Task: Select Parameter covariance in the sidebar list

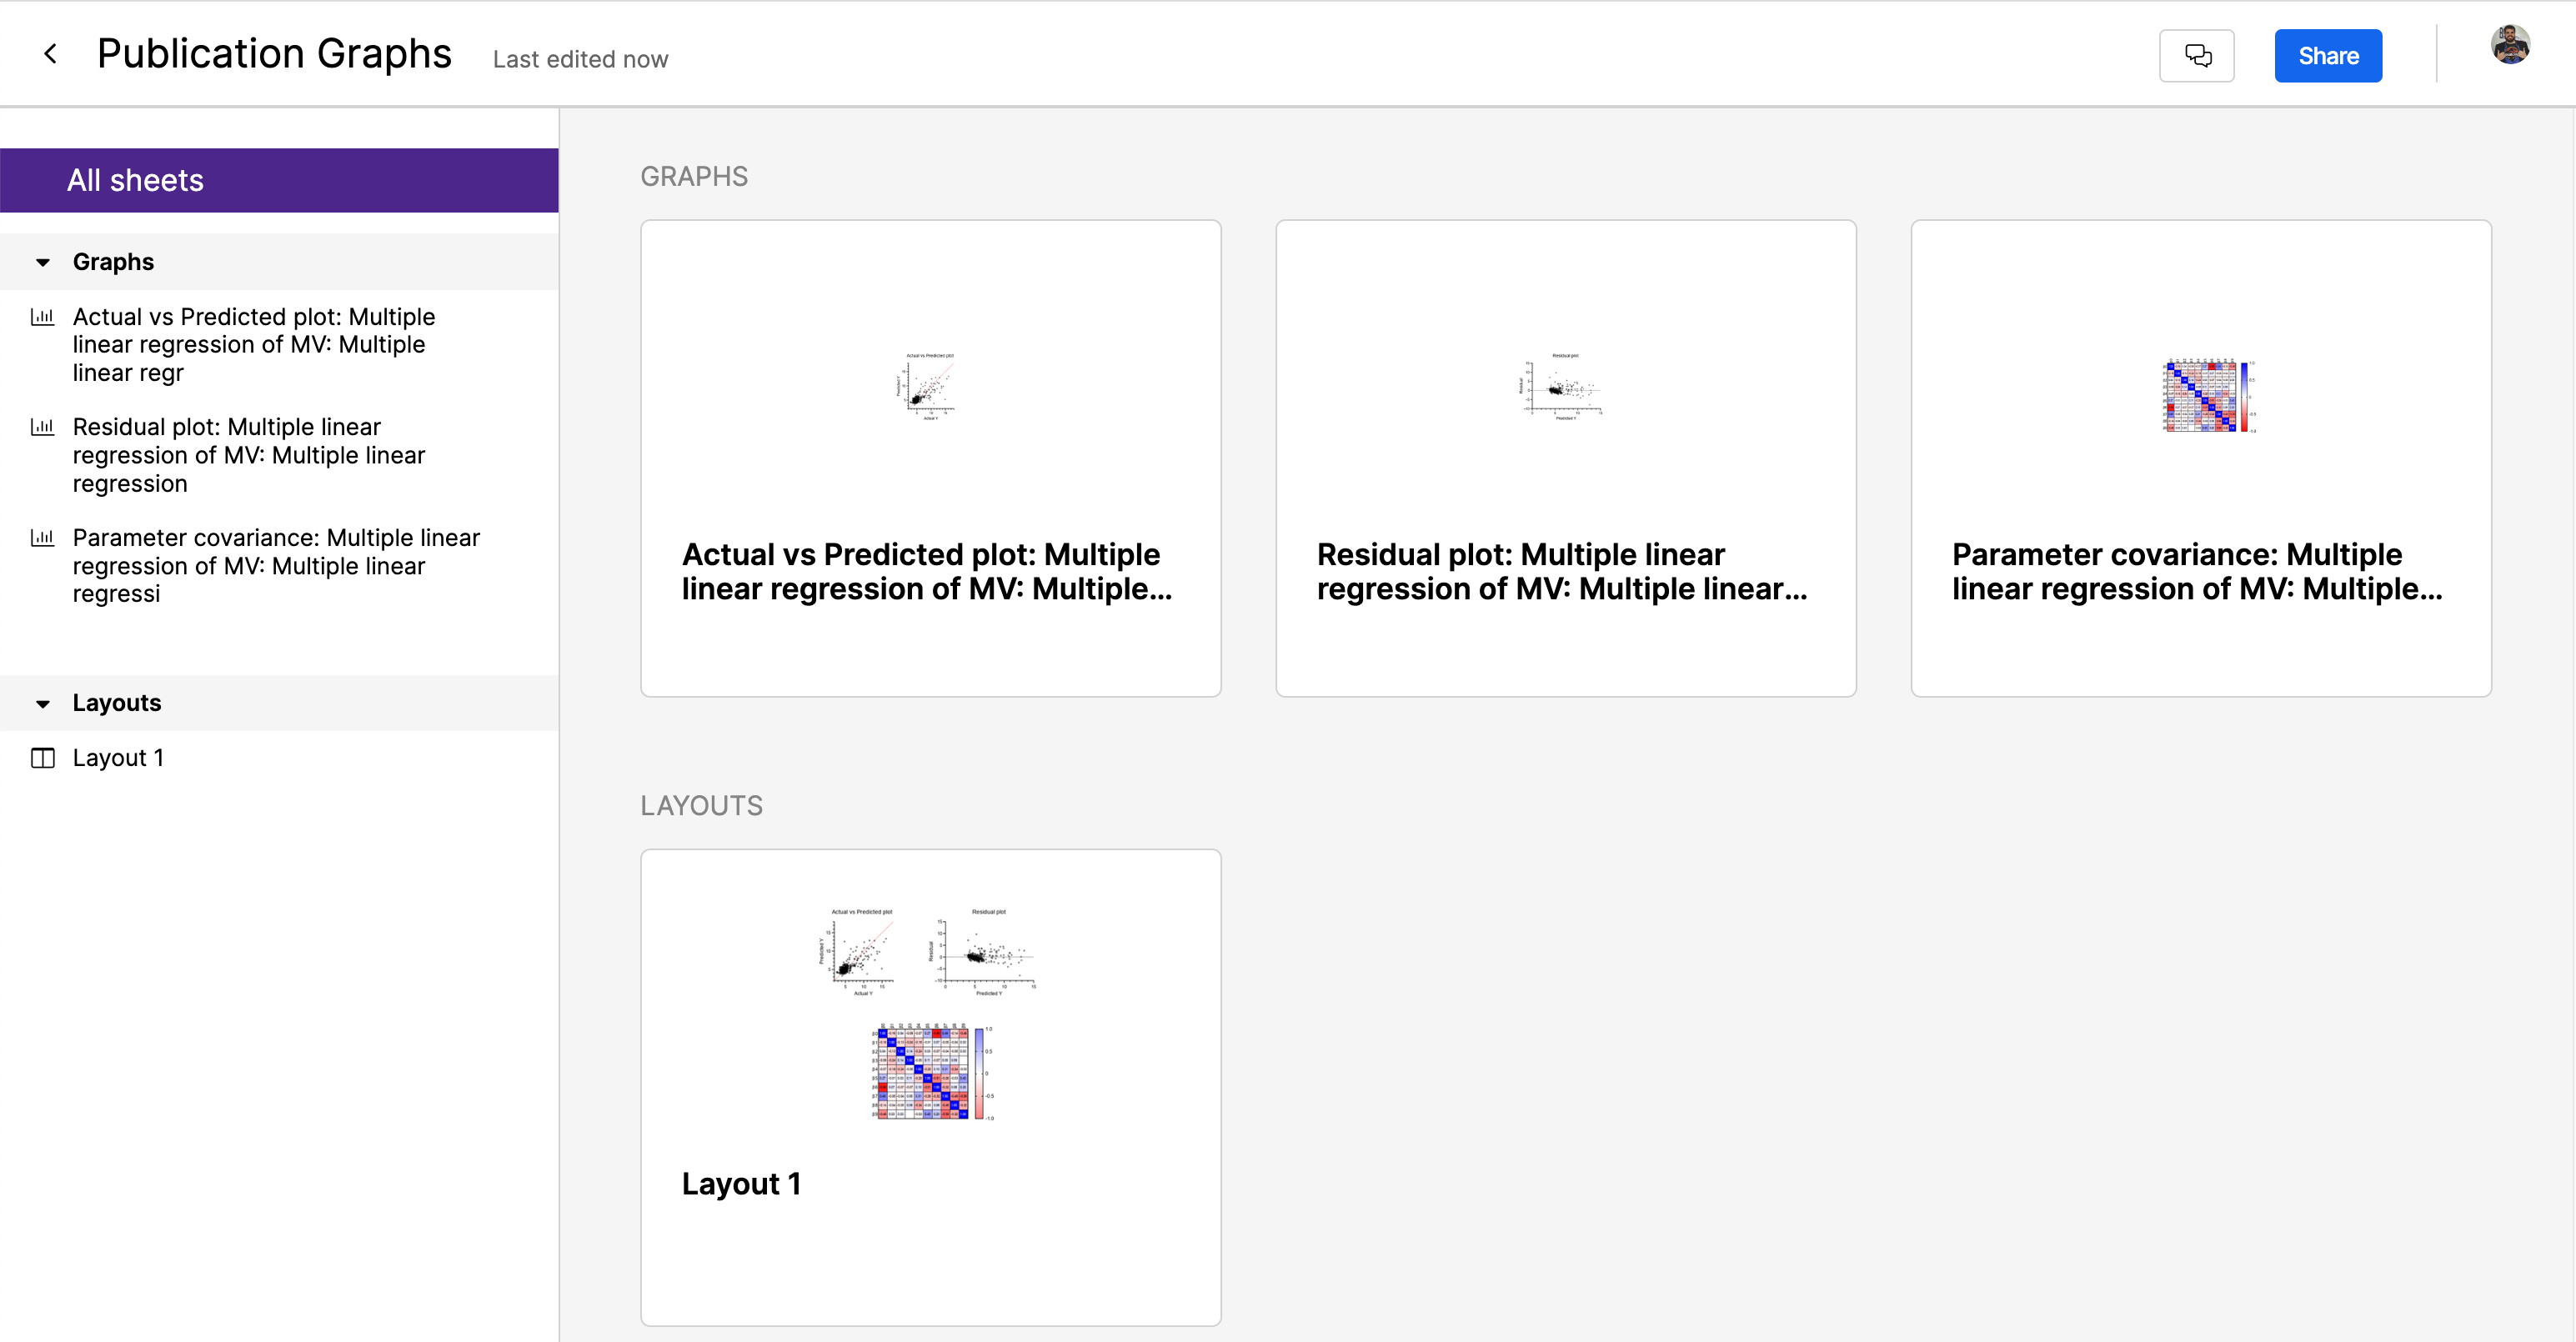Action: 275,565
